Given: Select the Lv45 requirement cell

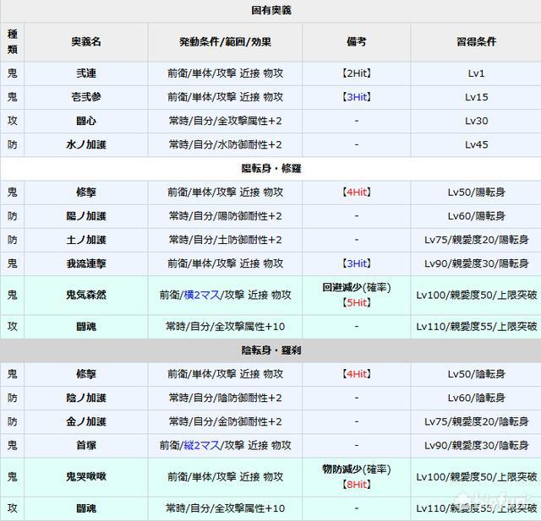Looking at the screenshot, I should [475, 144].
